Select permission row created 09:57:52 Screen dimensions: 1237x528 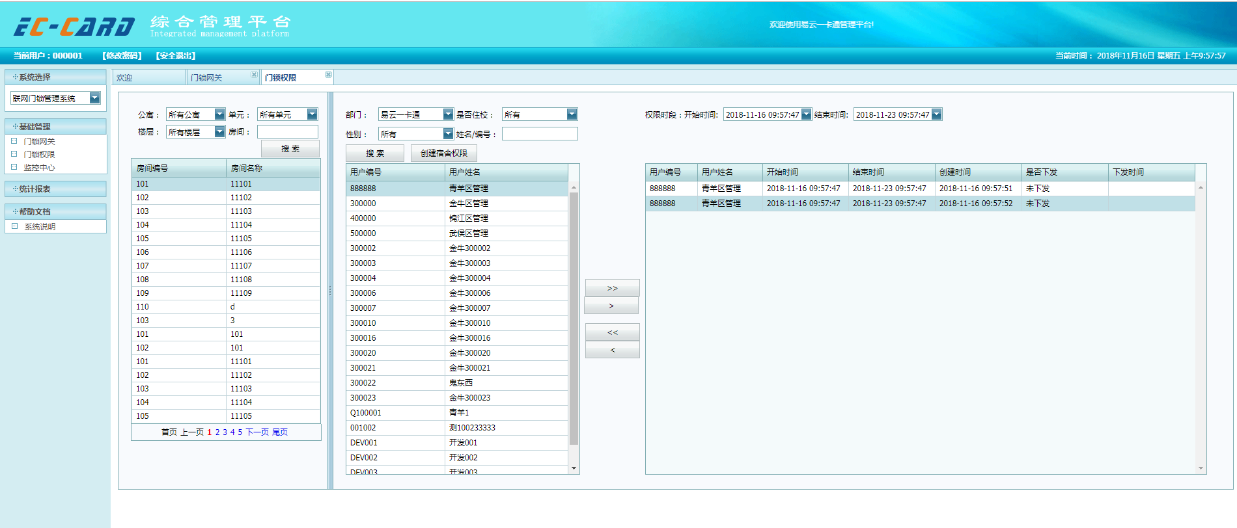coord(920,203)
